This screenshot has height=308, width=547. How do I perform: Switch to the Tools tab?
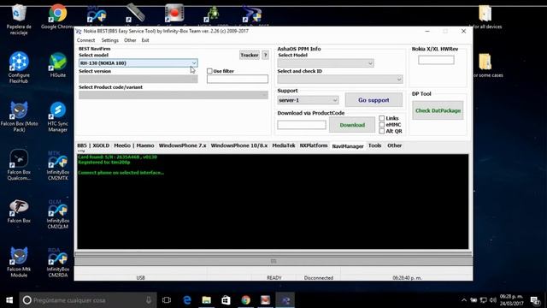374,145
